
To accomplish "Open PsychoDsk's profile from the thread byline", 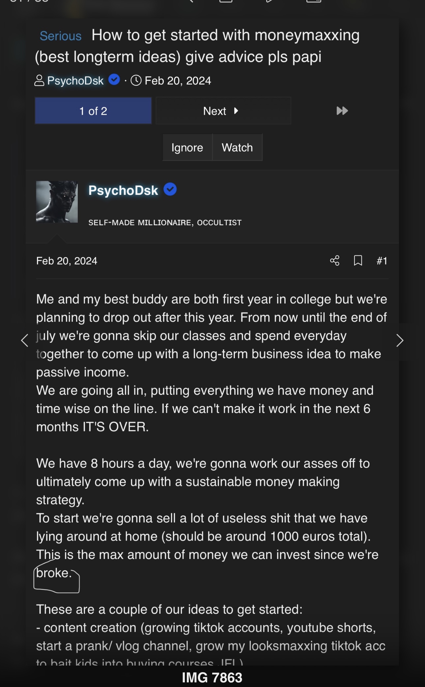I will (75, 81).
